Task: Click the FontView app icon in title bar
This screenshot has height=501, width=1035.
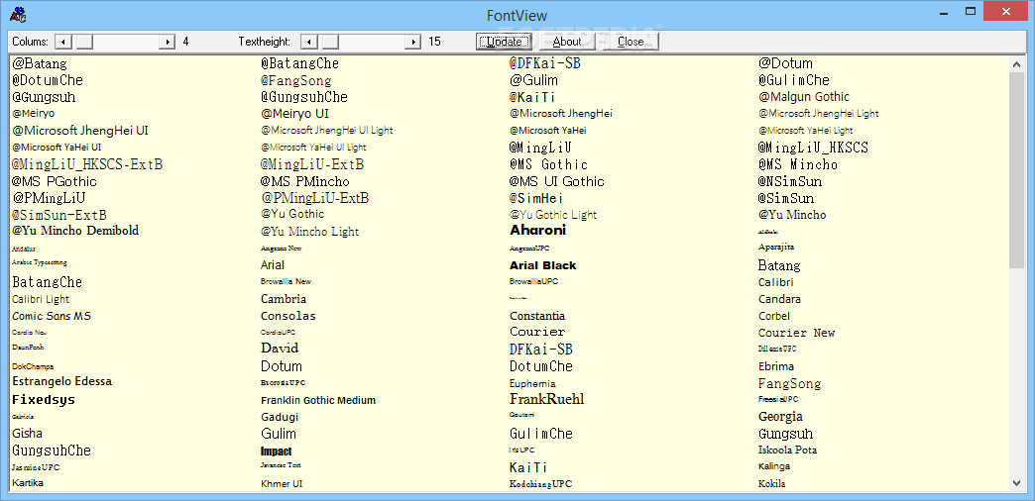Action: [19, 13]
